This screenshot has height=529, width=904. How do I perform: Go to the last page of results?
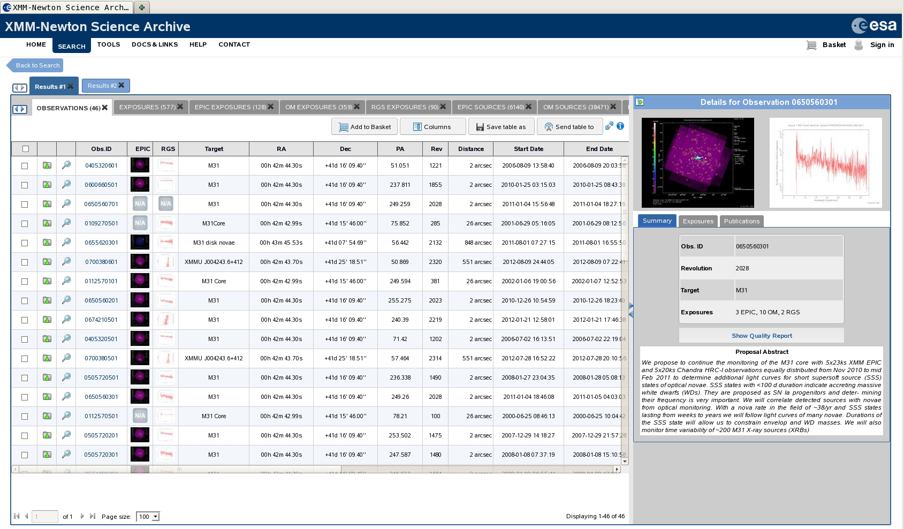[x=93, y=516]
